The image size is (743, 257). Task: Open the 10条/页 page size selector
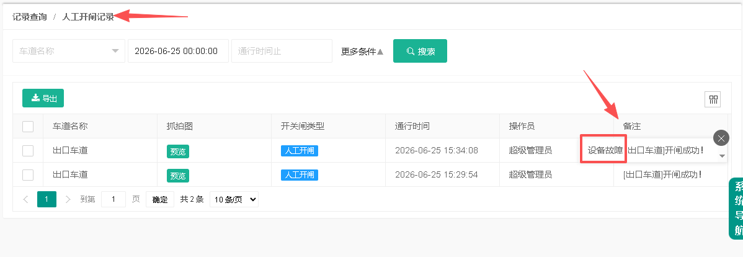click(x=234, y=200)
